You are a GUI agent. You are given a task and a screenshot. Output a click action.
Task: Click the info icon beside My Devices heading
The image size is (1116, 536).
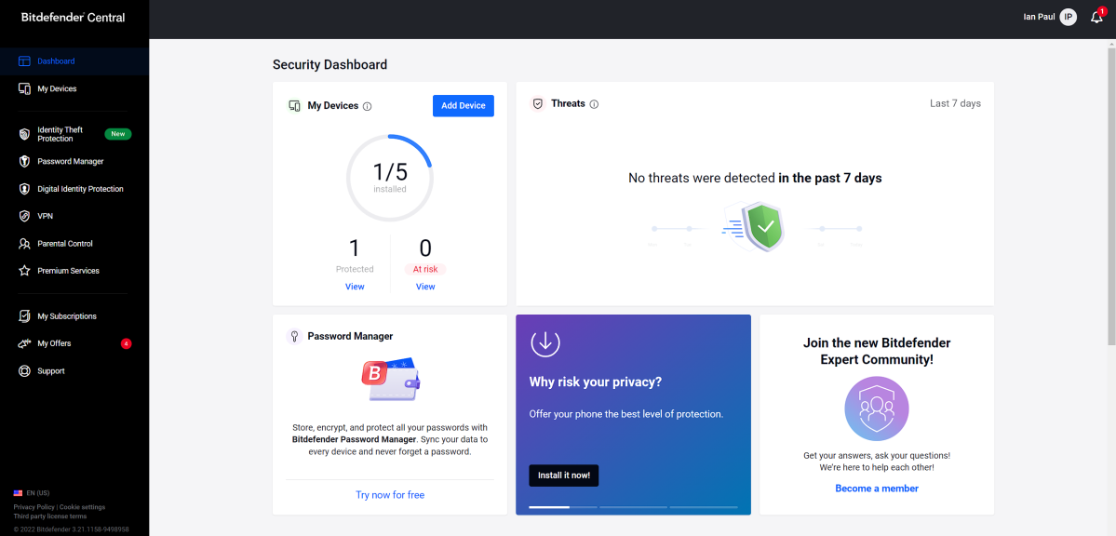point(368,106)
